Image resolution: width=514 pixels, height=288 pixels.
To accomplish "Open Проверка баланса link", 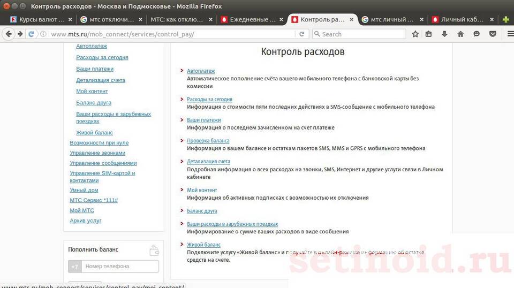I will [x=208, y=141].
